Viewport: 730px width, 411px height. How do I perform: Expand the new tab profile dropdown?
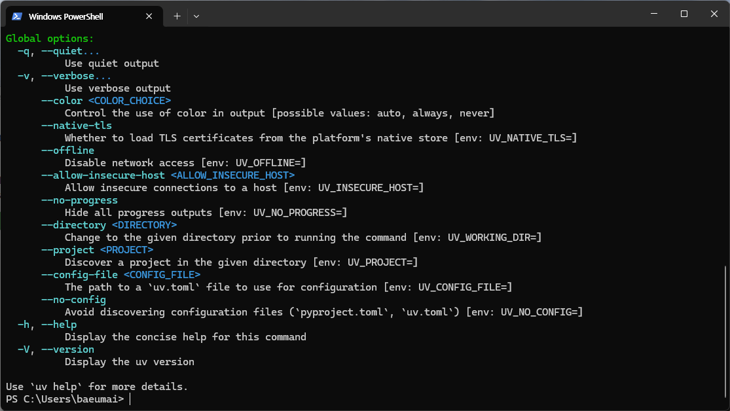tap(196, 16)
